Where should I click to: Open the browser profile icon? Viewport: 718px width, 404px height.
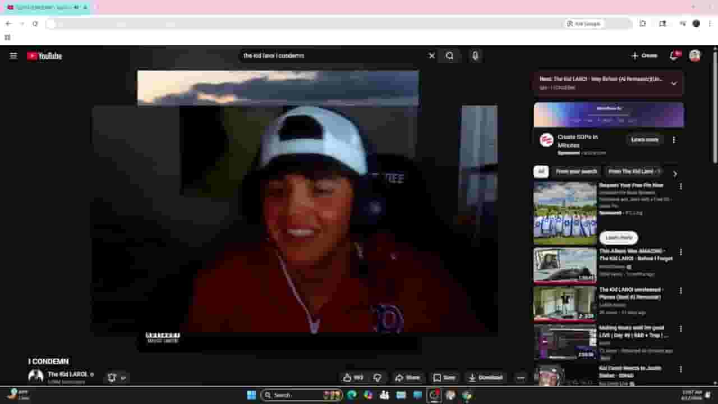[696, 24]
